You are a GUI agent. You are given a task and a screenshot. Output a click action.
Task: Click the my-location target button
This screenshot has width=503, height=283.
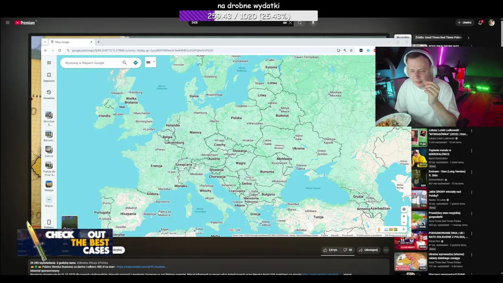pos(404,209)
